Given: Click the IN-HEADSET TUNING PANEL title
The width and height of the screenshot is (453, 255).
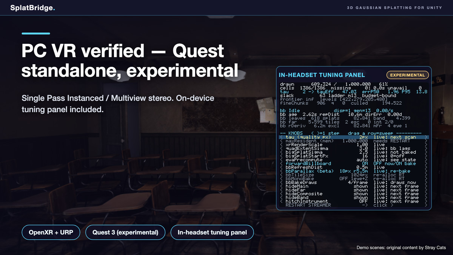Looking at the screenshot, I should pos(322,75).
